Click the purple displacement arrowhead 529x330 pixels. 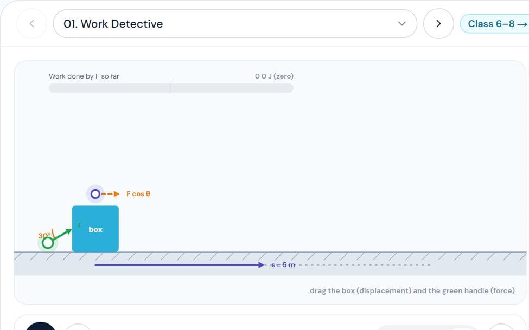point(261,265)
